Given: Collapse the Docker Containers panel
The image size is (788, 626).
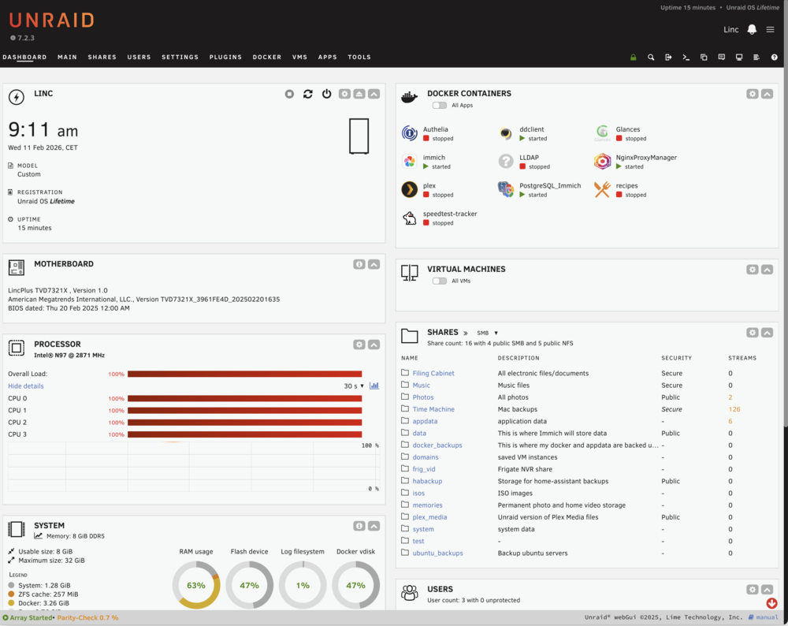Looking at the screenshot, I should [x=767, y=94].
